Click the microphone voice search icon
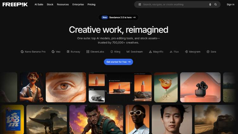The width and height of the screenshot is (238, 134). pyautogui.click(x=210, y=4)
